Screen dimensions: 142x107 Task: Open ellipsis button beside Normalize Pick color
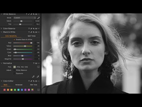pyautogui.click(x=38, y=67)
